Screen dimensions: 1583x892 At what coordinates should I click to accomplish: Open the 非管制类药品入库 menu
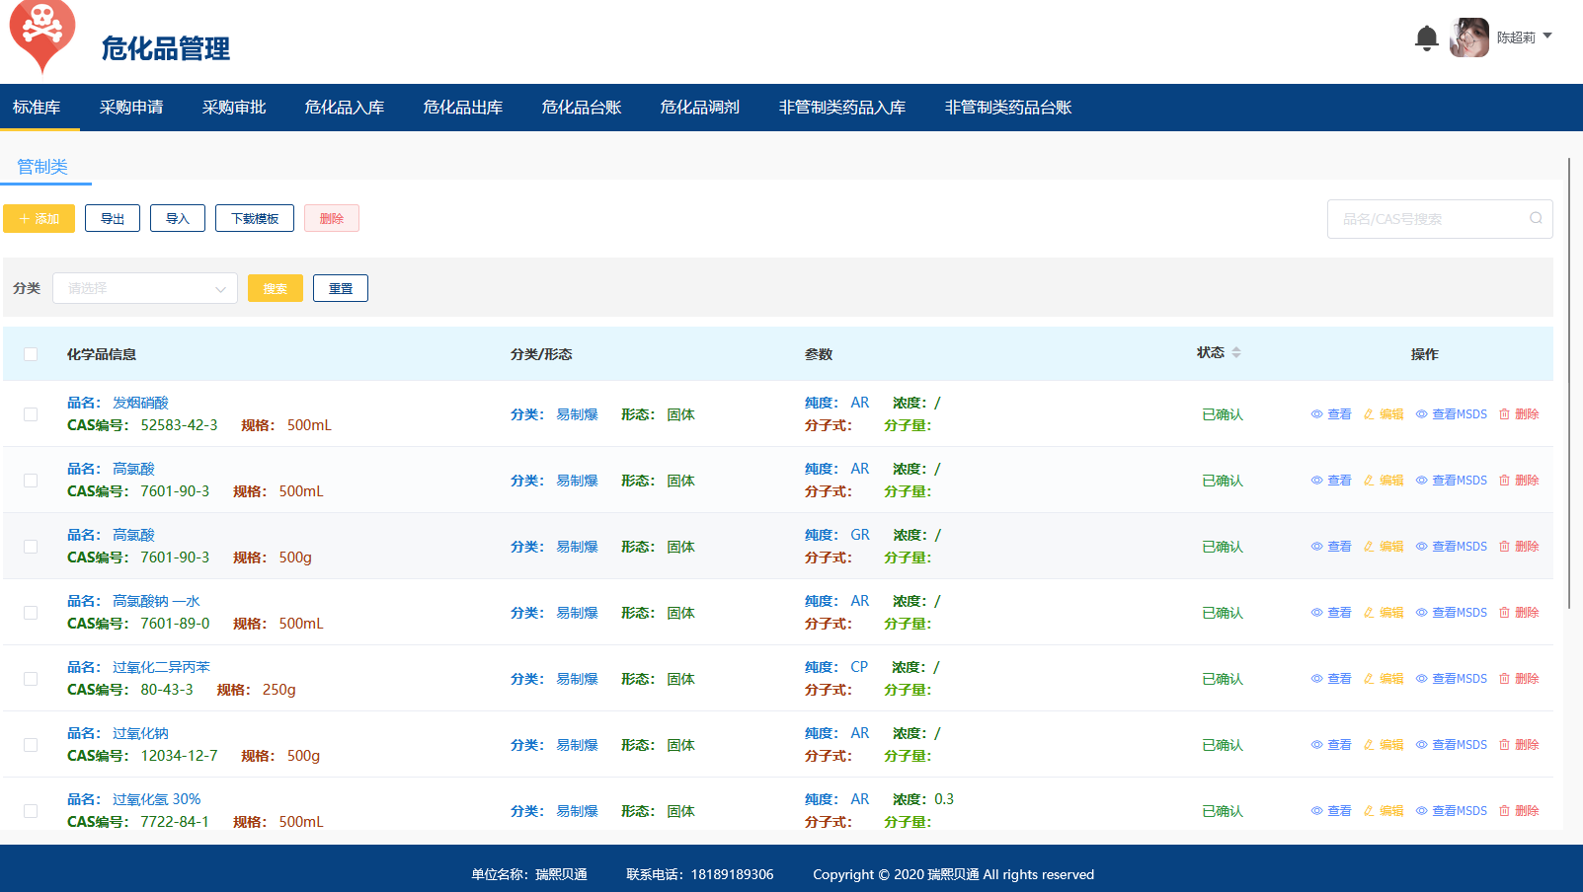click(842, 108)
